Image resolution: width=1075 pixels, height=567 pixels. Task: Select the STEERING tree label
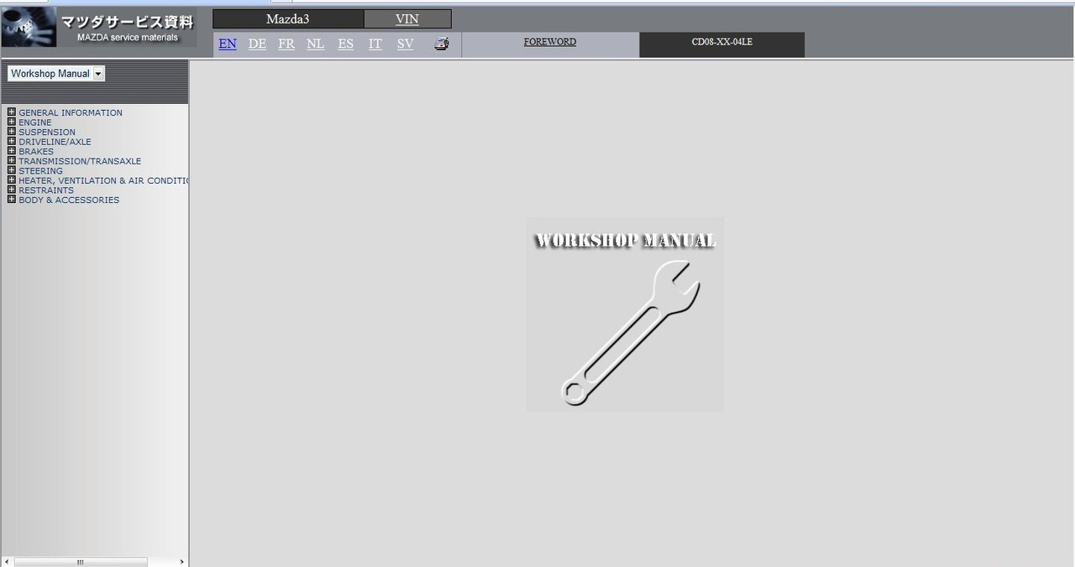tap(41, 171)
